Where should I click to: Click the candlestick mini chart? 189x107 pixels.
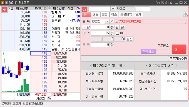coord(16,72)
